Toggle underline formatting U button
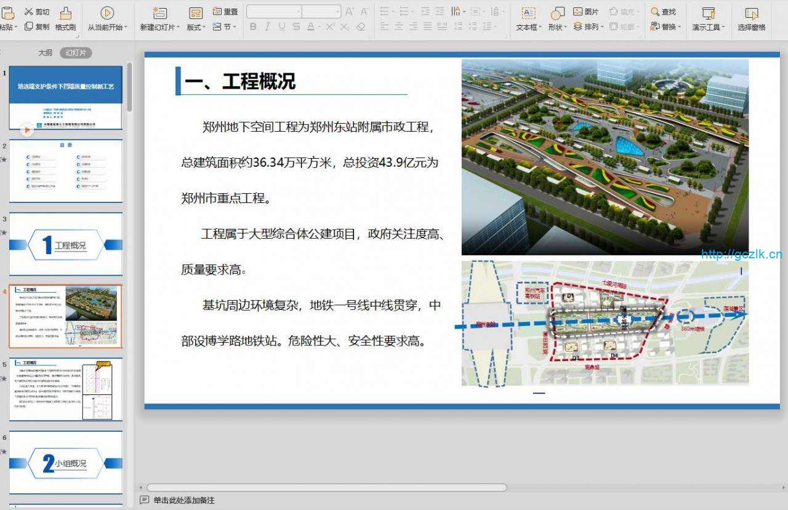This screenshot has height=510, width=788. (x=282, y=27)
